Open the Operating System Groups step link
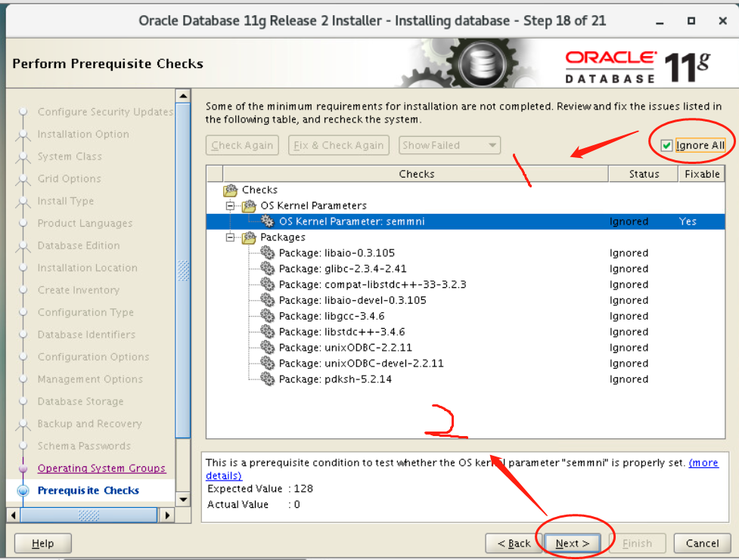The image size is (739, 560). point(101,468)
